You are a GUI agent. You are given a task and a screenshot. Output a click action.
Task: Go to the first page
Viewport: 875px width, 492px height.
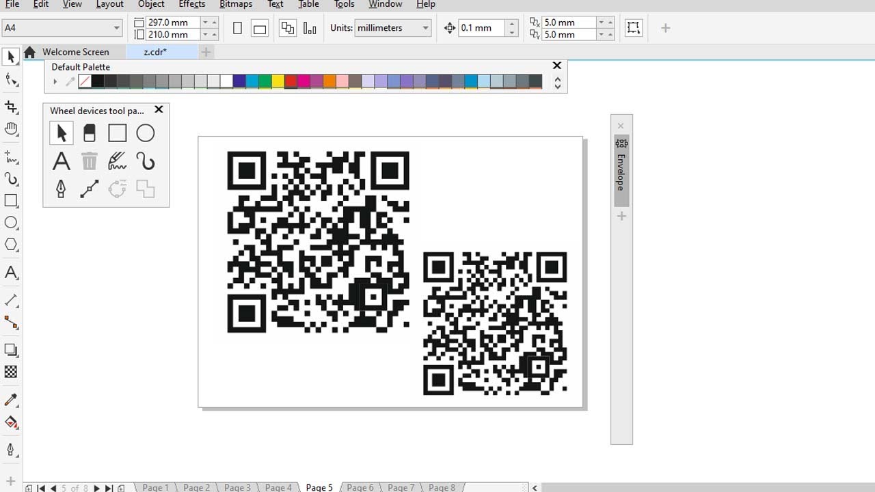[x=41, y=488]
